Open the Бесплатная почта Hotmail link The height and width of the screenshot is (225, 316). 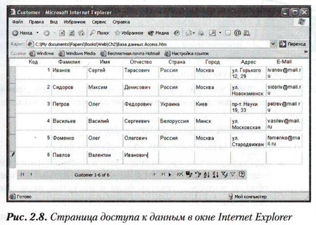click(130, 54)
